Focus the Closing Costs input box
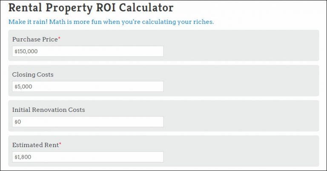The image size is (327, 171). [x=88, y=86]
